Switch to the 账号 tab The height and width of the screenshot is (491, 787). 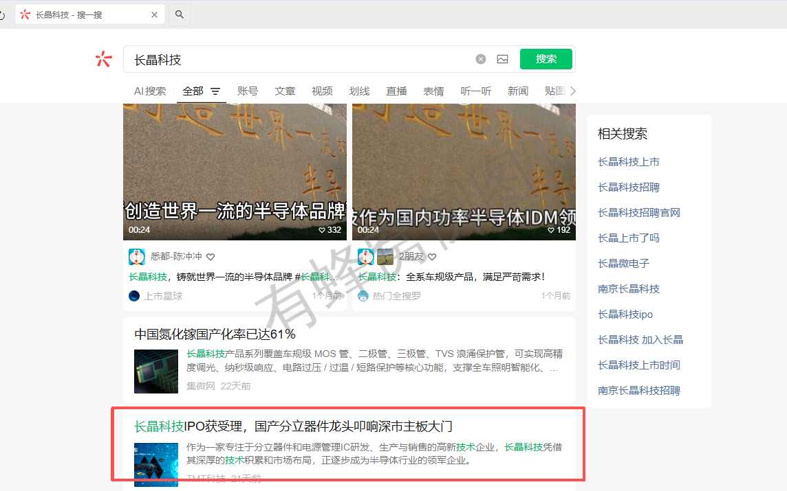(248, 91)
